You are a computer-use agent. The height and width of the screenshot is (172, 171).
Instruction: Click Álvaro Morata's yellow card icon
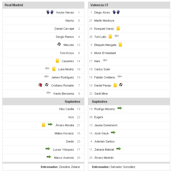coord(43,125)
